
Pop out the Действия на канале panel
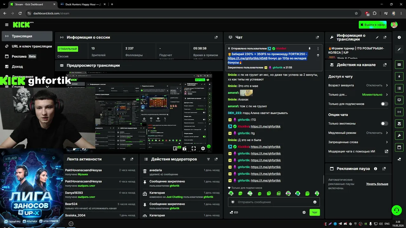385,65
